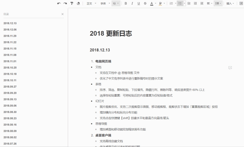Go to 2018.09.27 outline entry
This screenshot has width=244, height=147.
10,86
